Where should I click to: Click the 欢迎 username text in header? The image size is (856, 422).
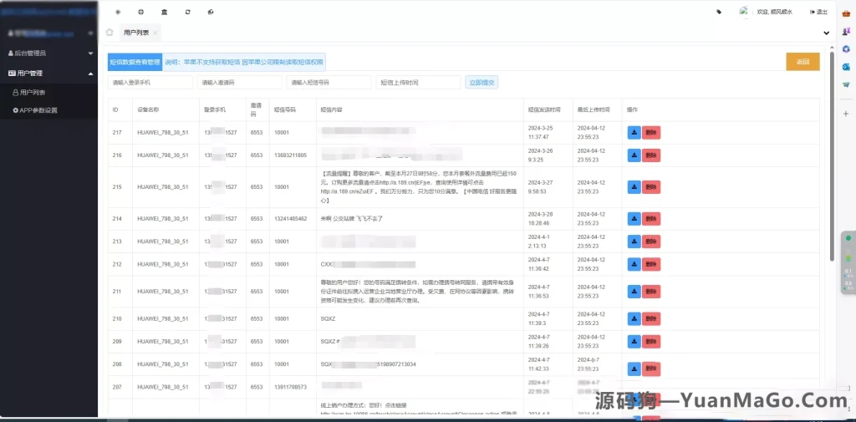click(774, 12)
